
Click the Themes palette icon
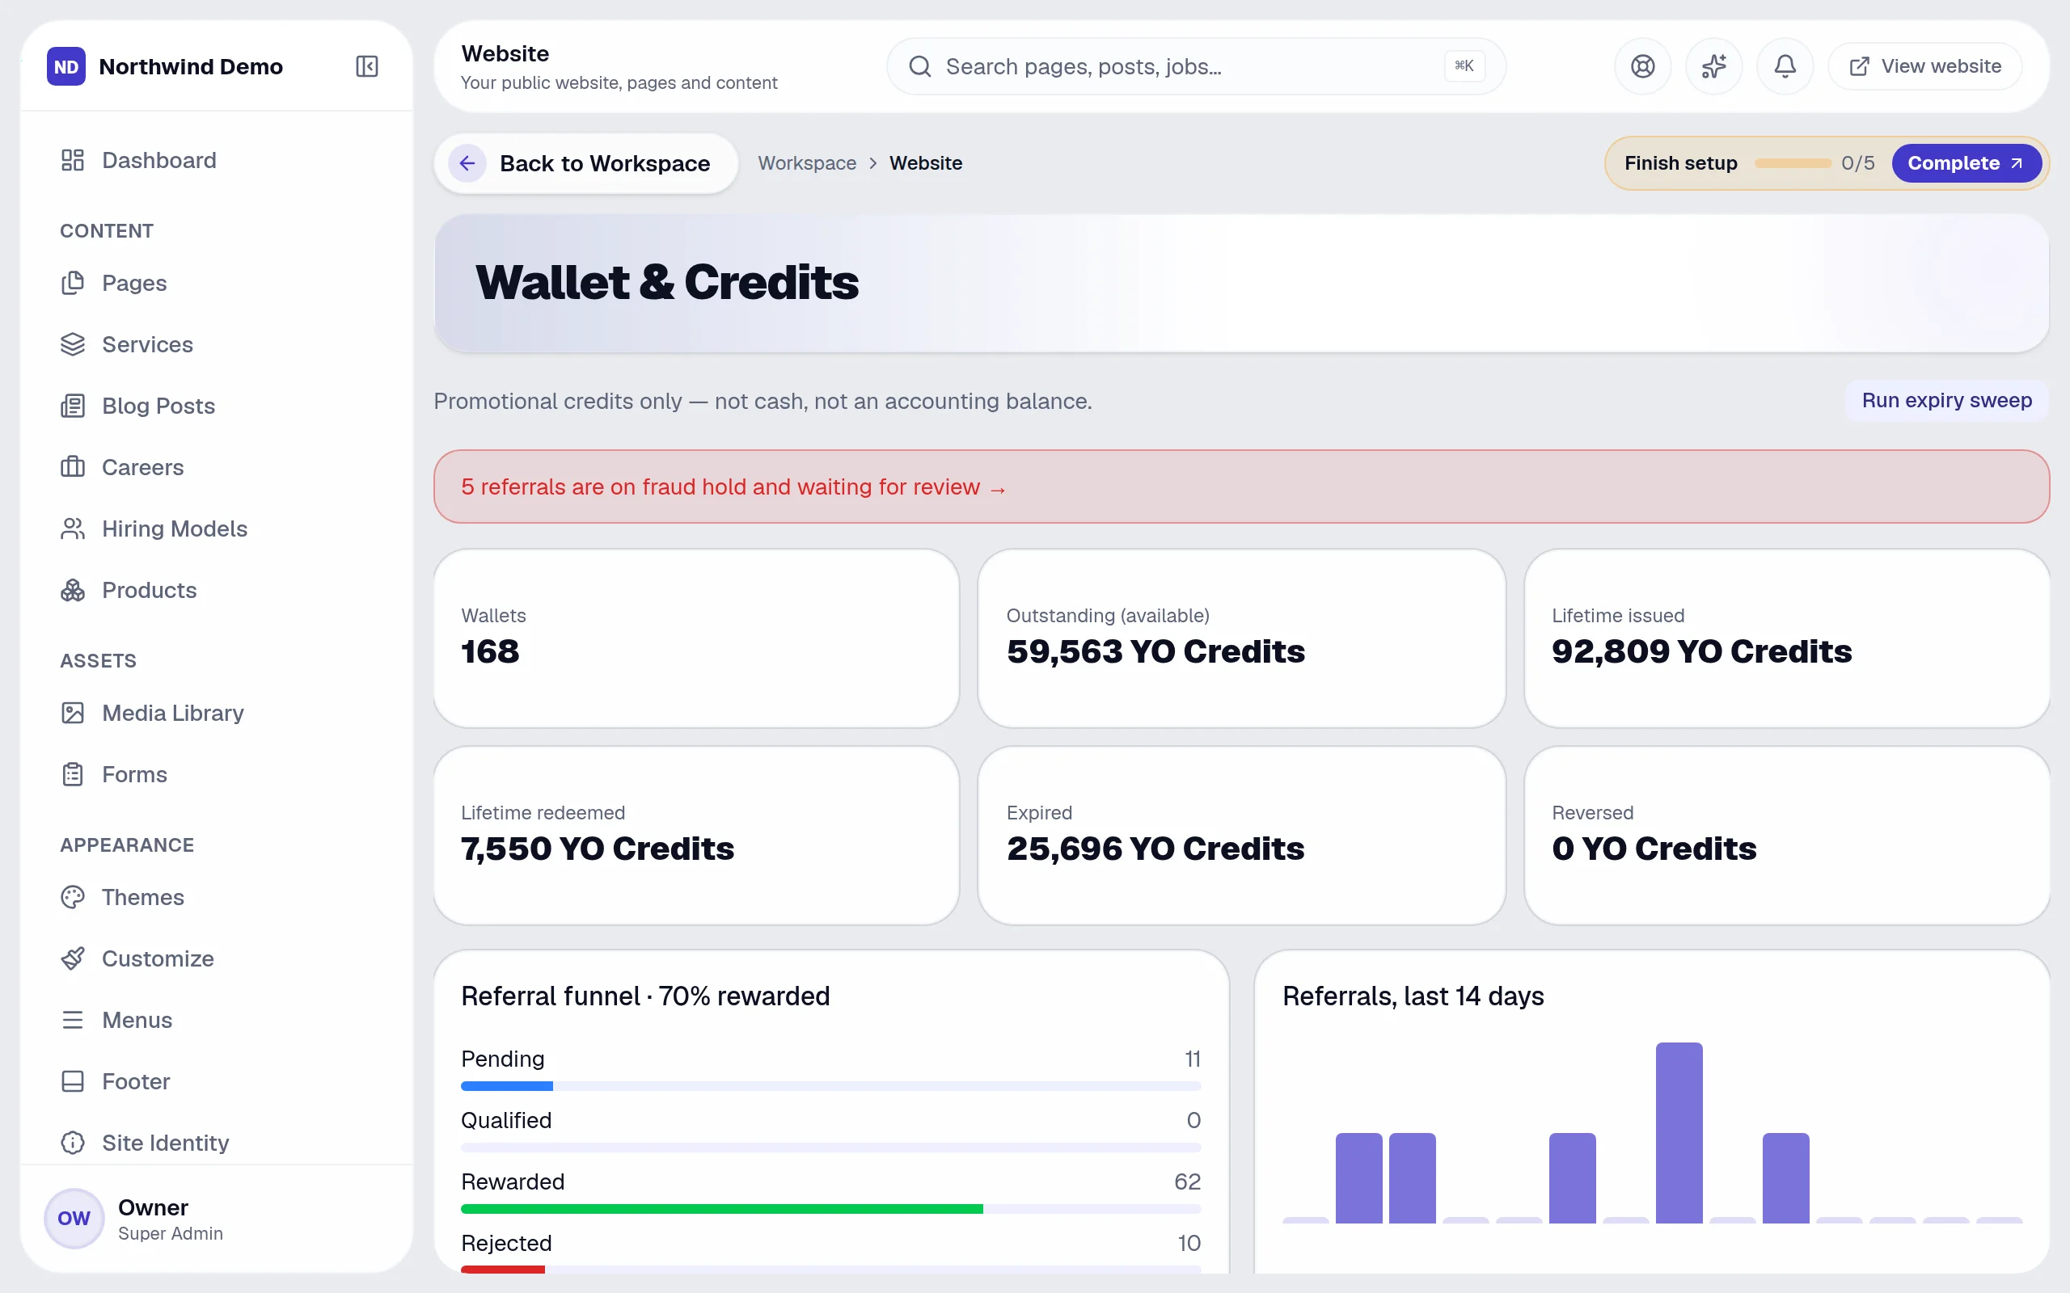pos(73,897)
